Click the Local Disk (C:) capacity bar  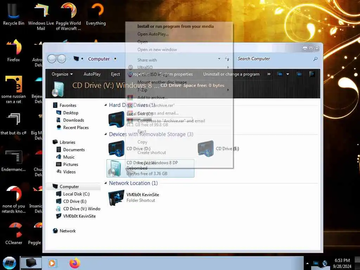click(159, 120)
